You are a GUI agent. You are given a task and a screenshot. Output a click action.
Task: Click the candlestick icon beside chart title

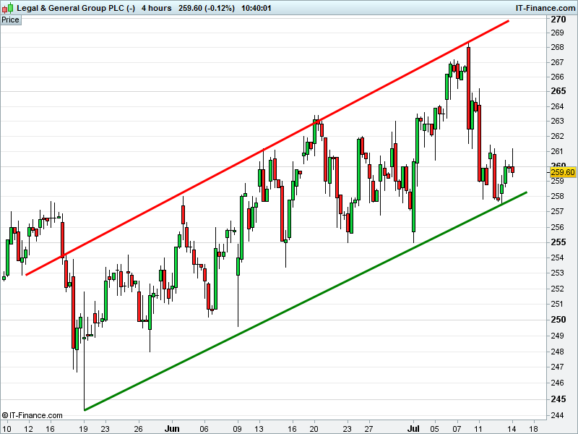pyautogui.click(x=7, y=8)
